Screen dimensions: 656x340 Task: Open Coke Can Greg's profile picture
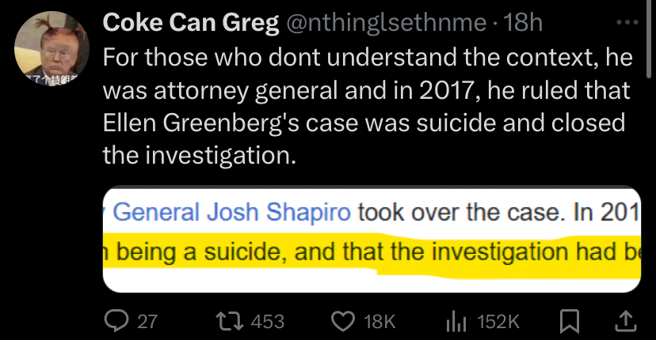pyautogui.click(x=51, y=48)
